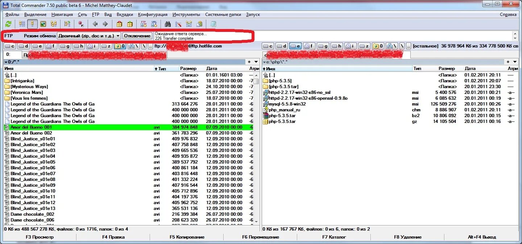Expand the e:\php path dropdown triangle
522x244 pixels.
pyautogui.click(x=264, y=62)
